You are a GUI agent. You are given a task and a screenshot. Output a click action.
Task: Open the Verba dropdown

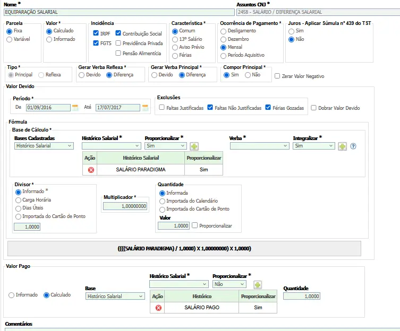[259, 145]
